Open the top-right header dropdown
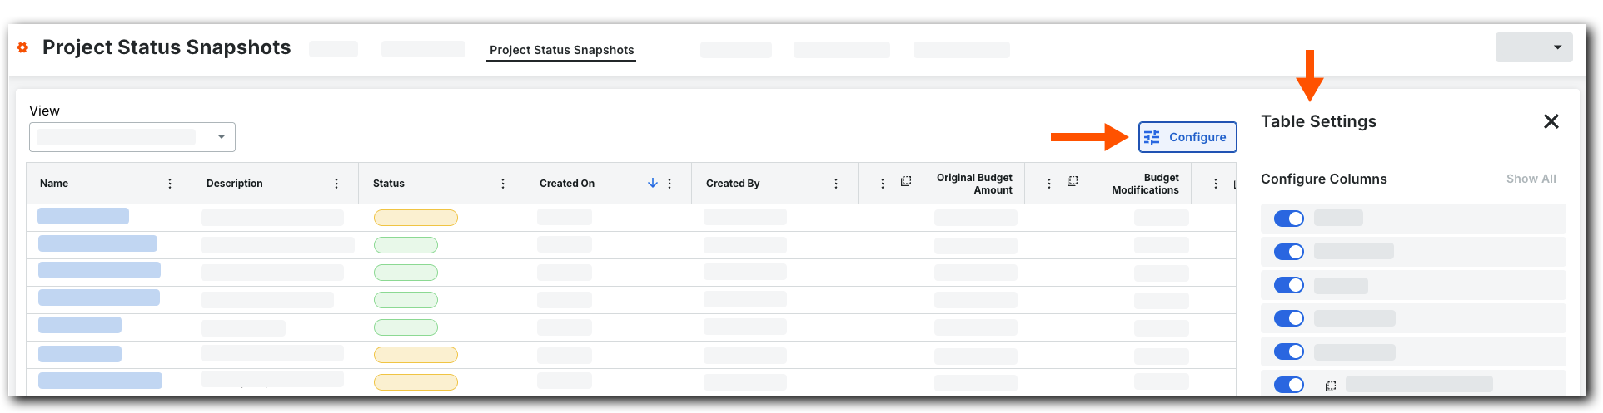This screenshot has height=413, width=1603. [x=1534, y=47]
